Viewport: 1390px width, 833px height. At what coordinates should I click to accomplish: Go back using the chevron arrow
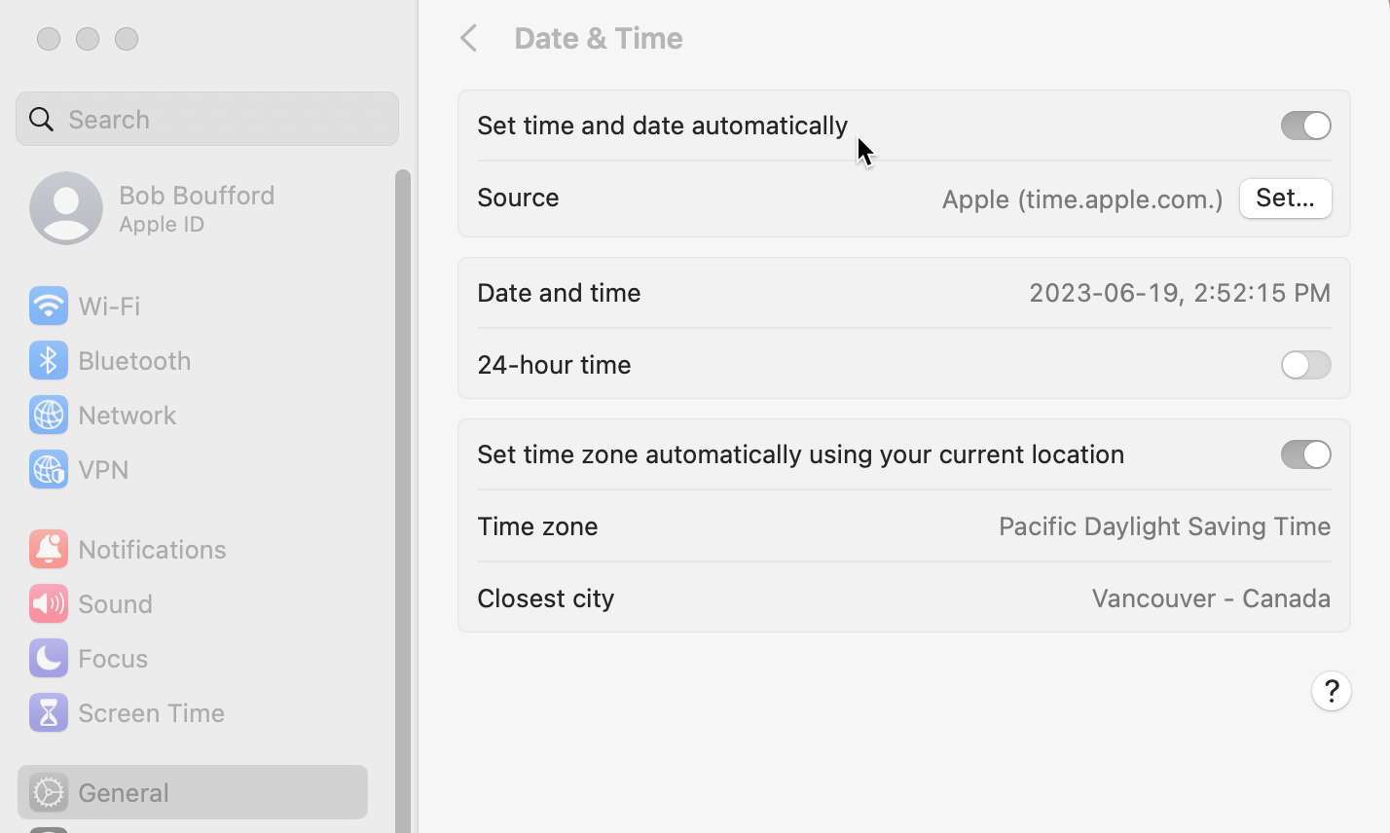click(x=469, y=38)
